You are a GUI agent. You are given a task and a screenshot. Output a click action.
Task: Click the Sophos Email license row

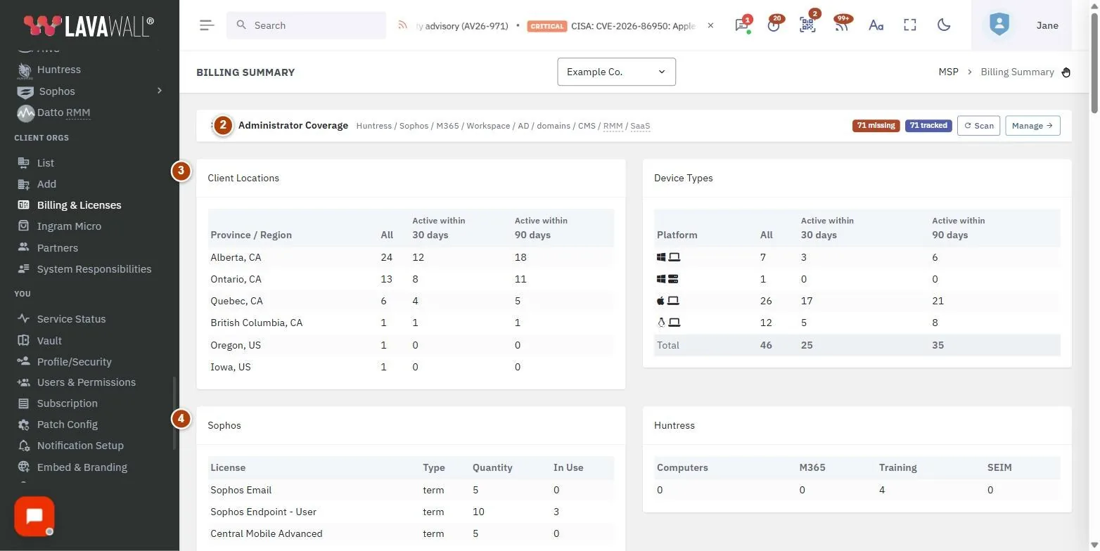point(411,490)
